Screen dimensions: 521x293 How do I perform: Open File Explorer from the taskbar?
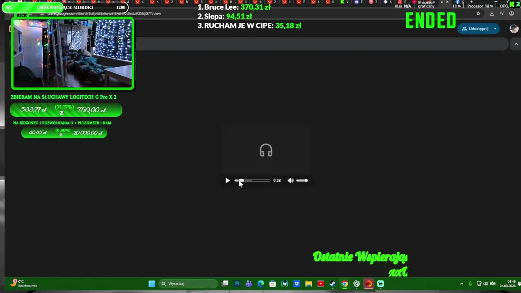click(309, 284)
